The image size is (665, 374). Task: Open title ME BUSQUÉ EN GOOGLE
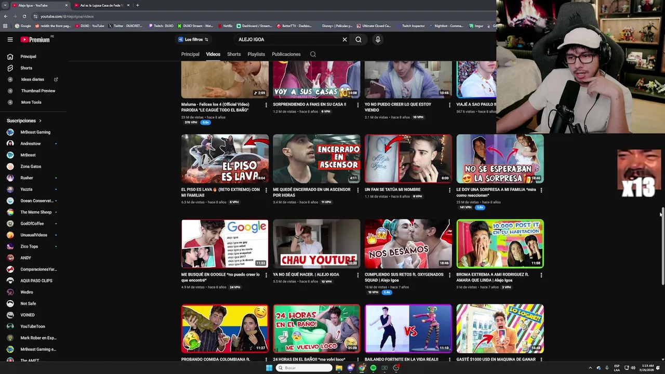(220, 277)
